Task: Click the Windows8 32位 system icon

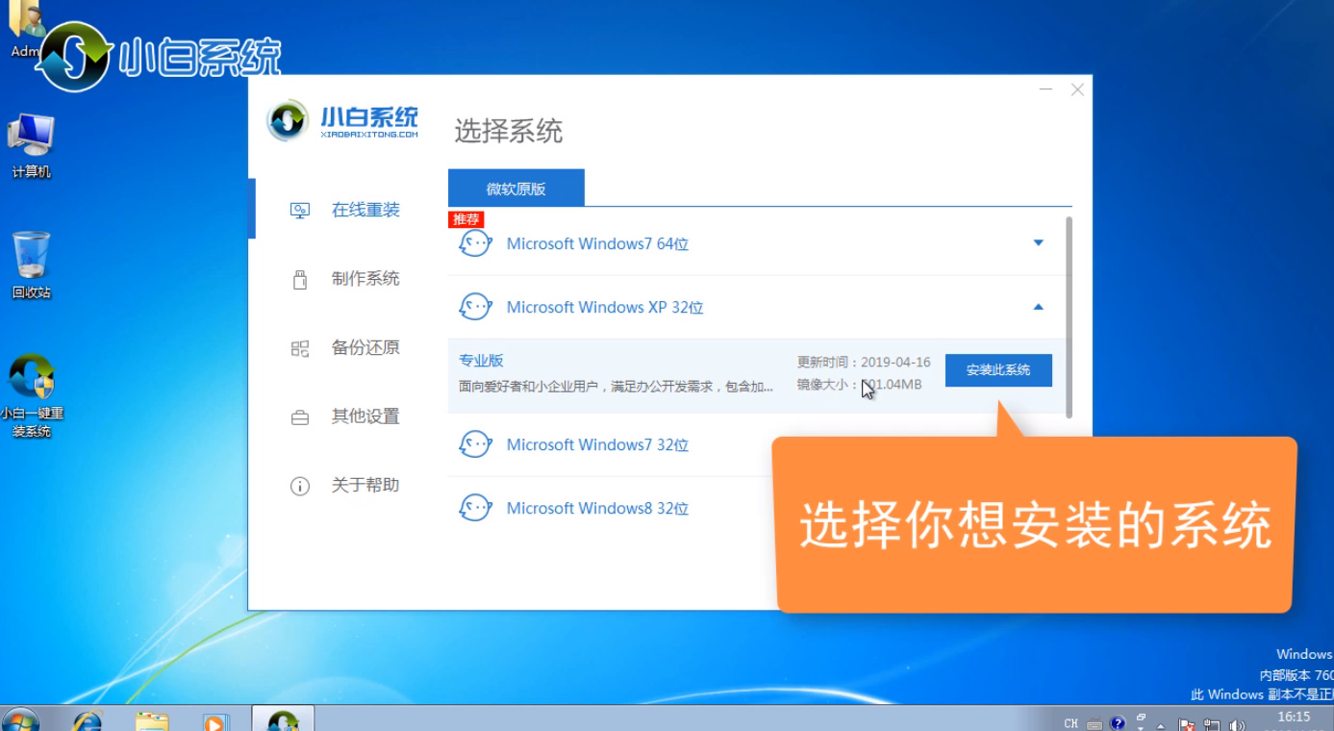Action: click(x=475, y=509)
